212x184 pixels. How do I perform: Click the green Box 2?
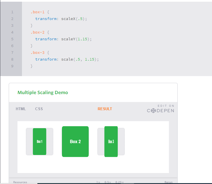point(75,141)
